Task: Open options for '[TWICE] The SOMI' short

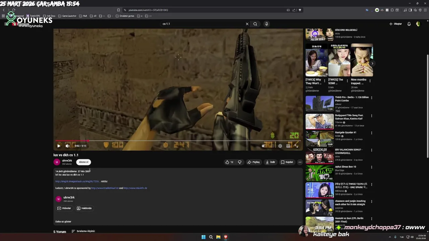Action: point(347,81)
